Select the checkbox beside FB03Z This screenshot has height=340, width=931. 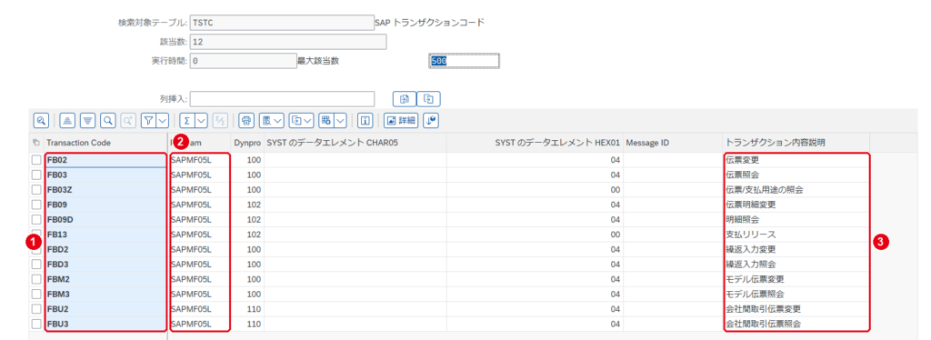click(36, 189)
